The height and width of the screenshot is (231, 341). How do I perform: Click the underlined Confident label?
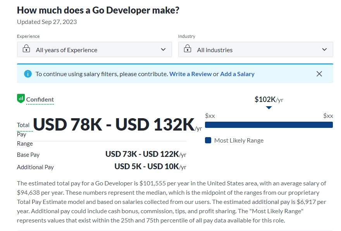tap(40, 100)
